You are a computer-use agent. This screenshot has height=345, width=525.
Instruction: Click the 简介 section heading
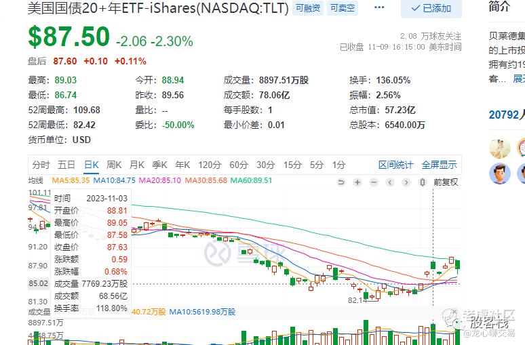(499, 7)
